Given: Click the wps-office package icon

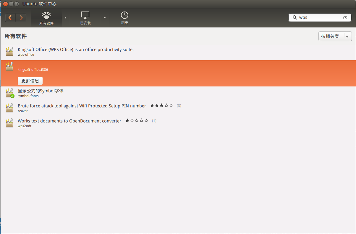Looking at the screenshot, I should [9, 51].
